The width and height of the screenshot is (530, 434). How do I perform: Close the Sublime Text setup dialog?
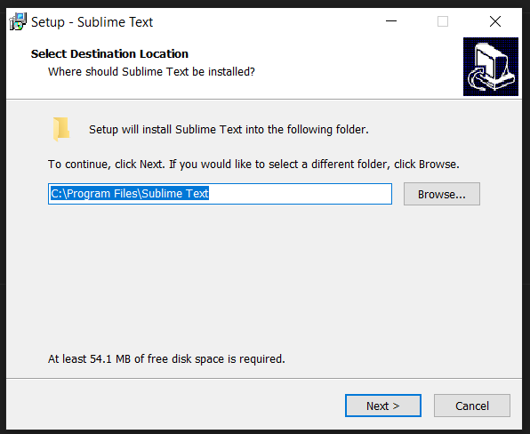pyautogui.click(x=495, y=21)
